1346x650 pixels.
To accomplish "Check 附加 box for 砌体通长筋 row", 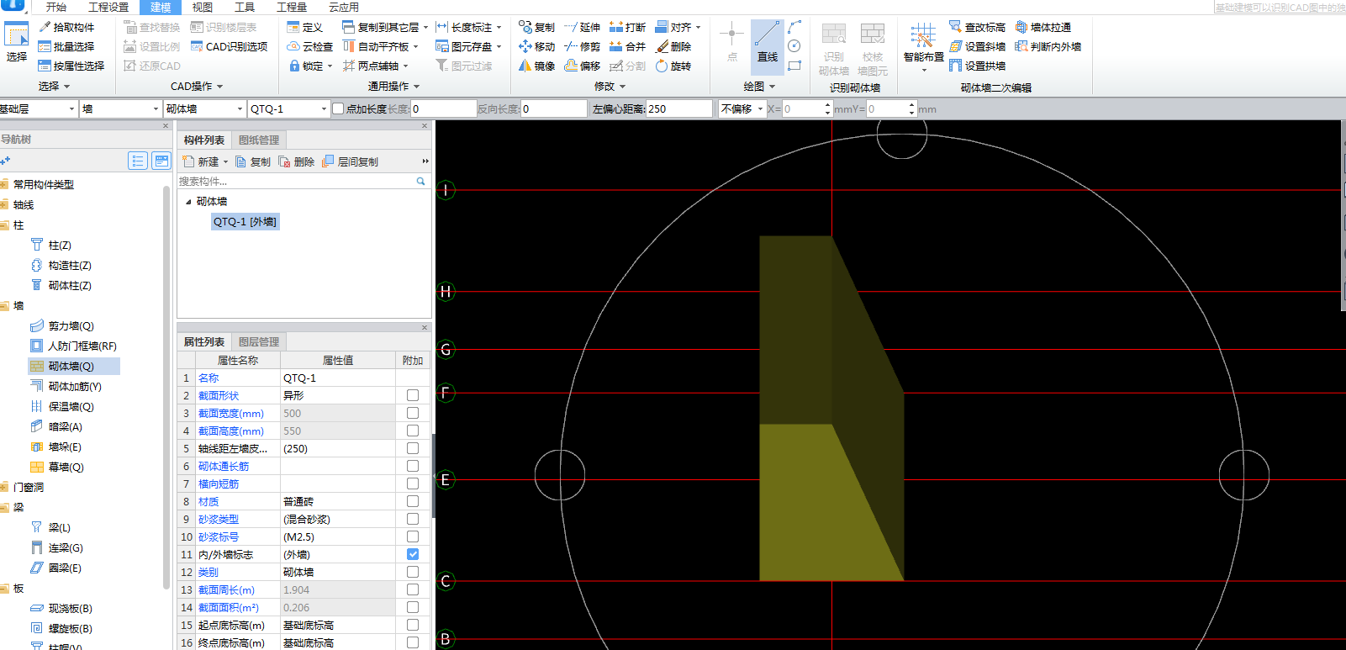I will tap(413, 466).
